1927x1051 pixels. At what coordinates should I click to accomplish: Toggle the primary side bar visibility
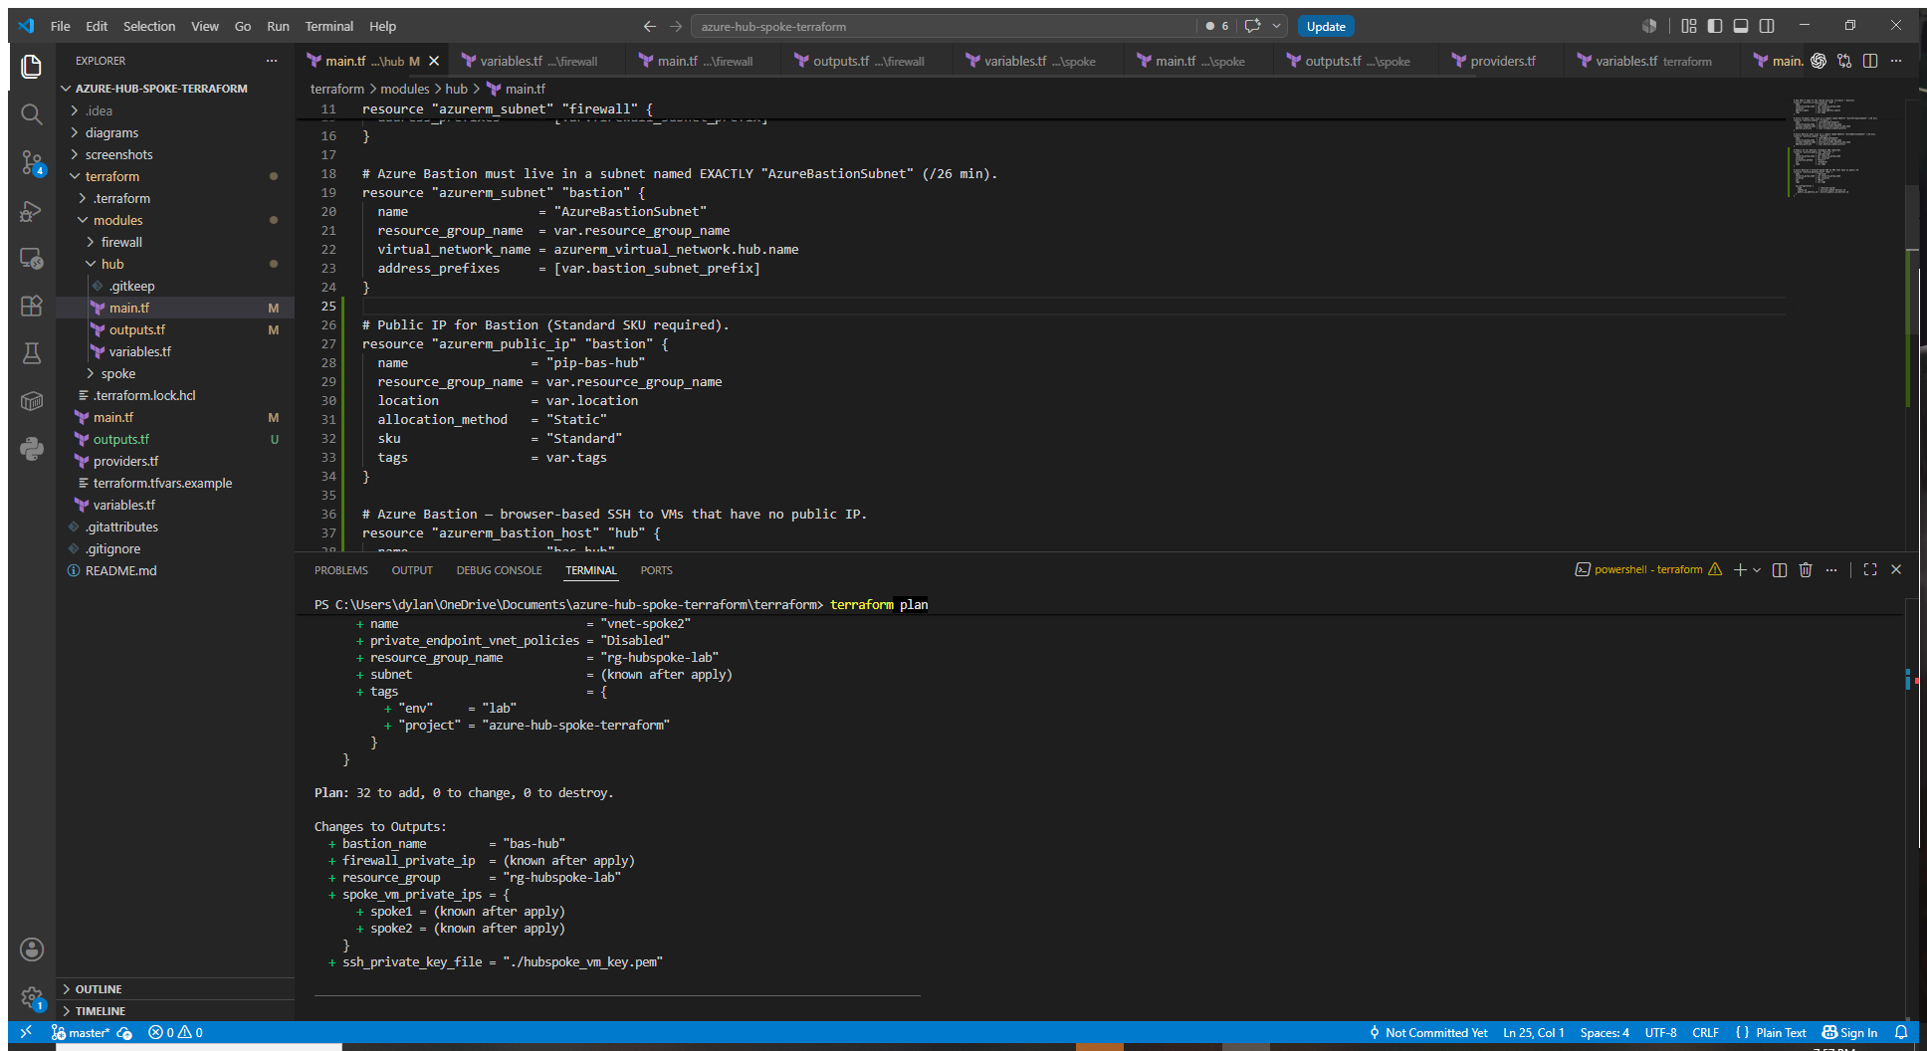[x=1715, y=26]
